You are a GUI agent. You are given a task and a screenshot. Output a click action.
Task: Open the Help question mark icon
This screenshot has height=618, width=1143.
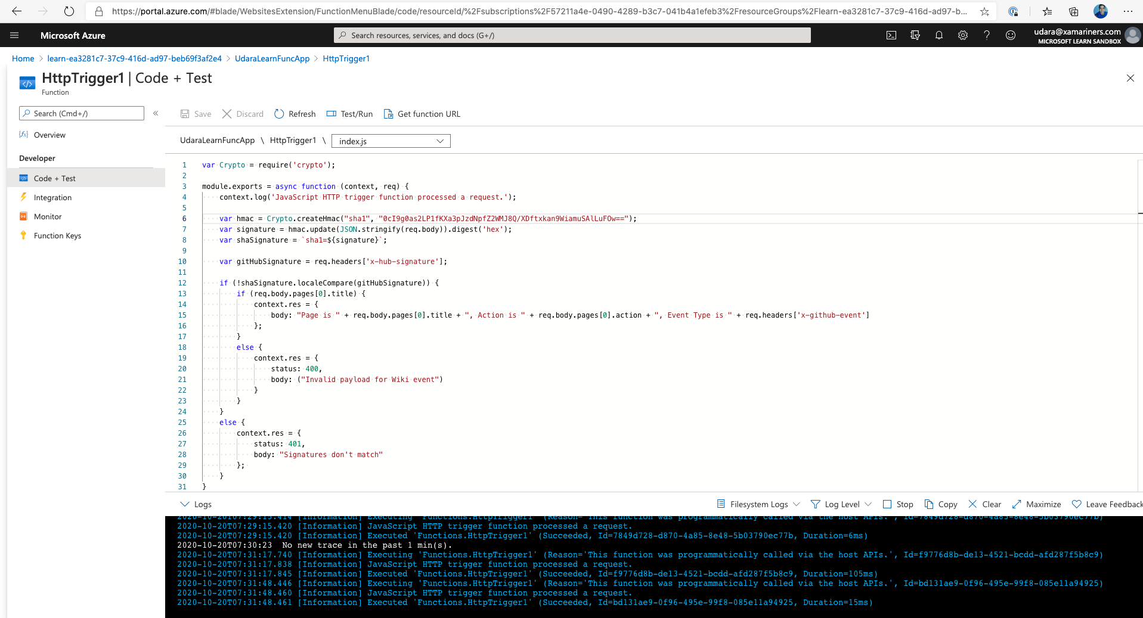coord(987,35)
